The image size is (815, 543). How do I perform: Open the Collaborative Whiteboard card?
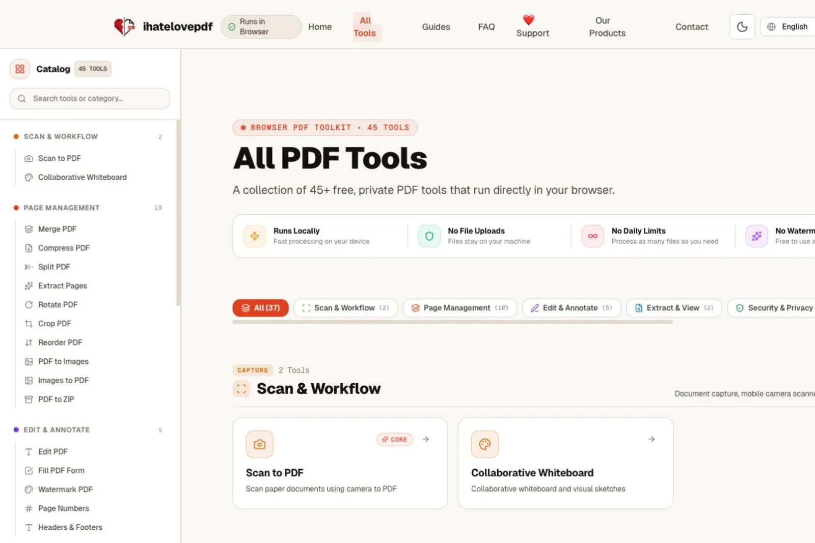point(565,463)
